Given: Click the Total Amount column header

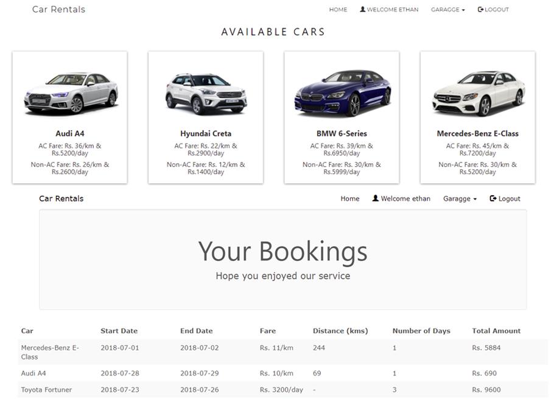Looking at the screenshot, I should click(496, 331).
